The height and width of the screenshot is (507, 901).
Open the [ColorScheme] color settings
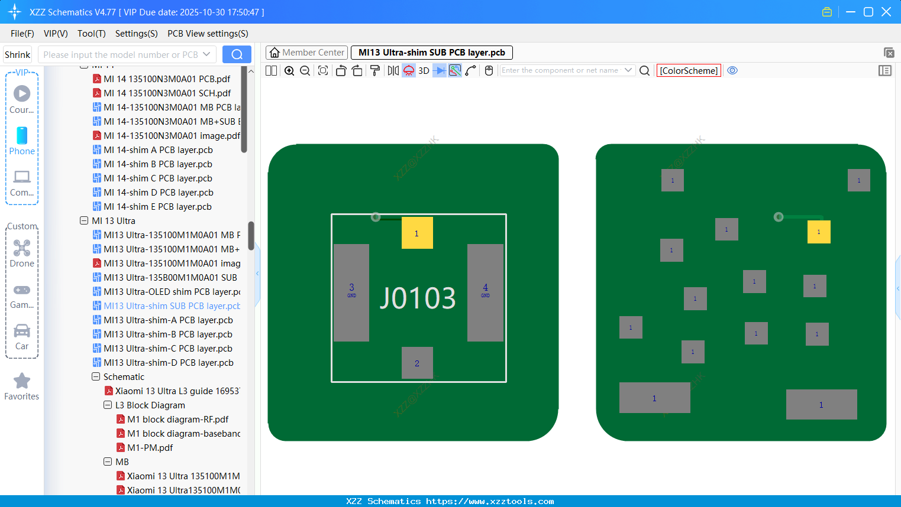pos(689,70)
